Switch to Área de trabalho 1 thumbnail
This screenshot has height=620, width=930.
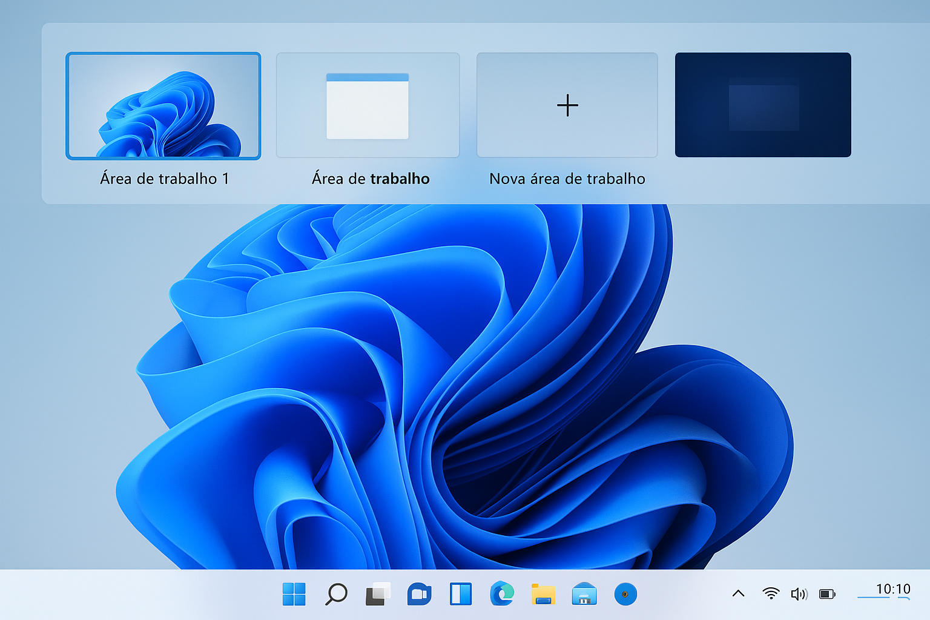tap(163, 106)
